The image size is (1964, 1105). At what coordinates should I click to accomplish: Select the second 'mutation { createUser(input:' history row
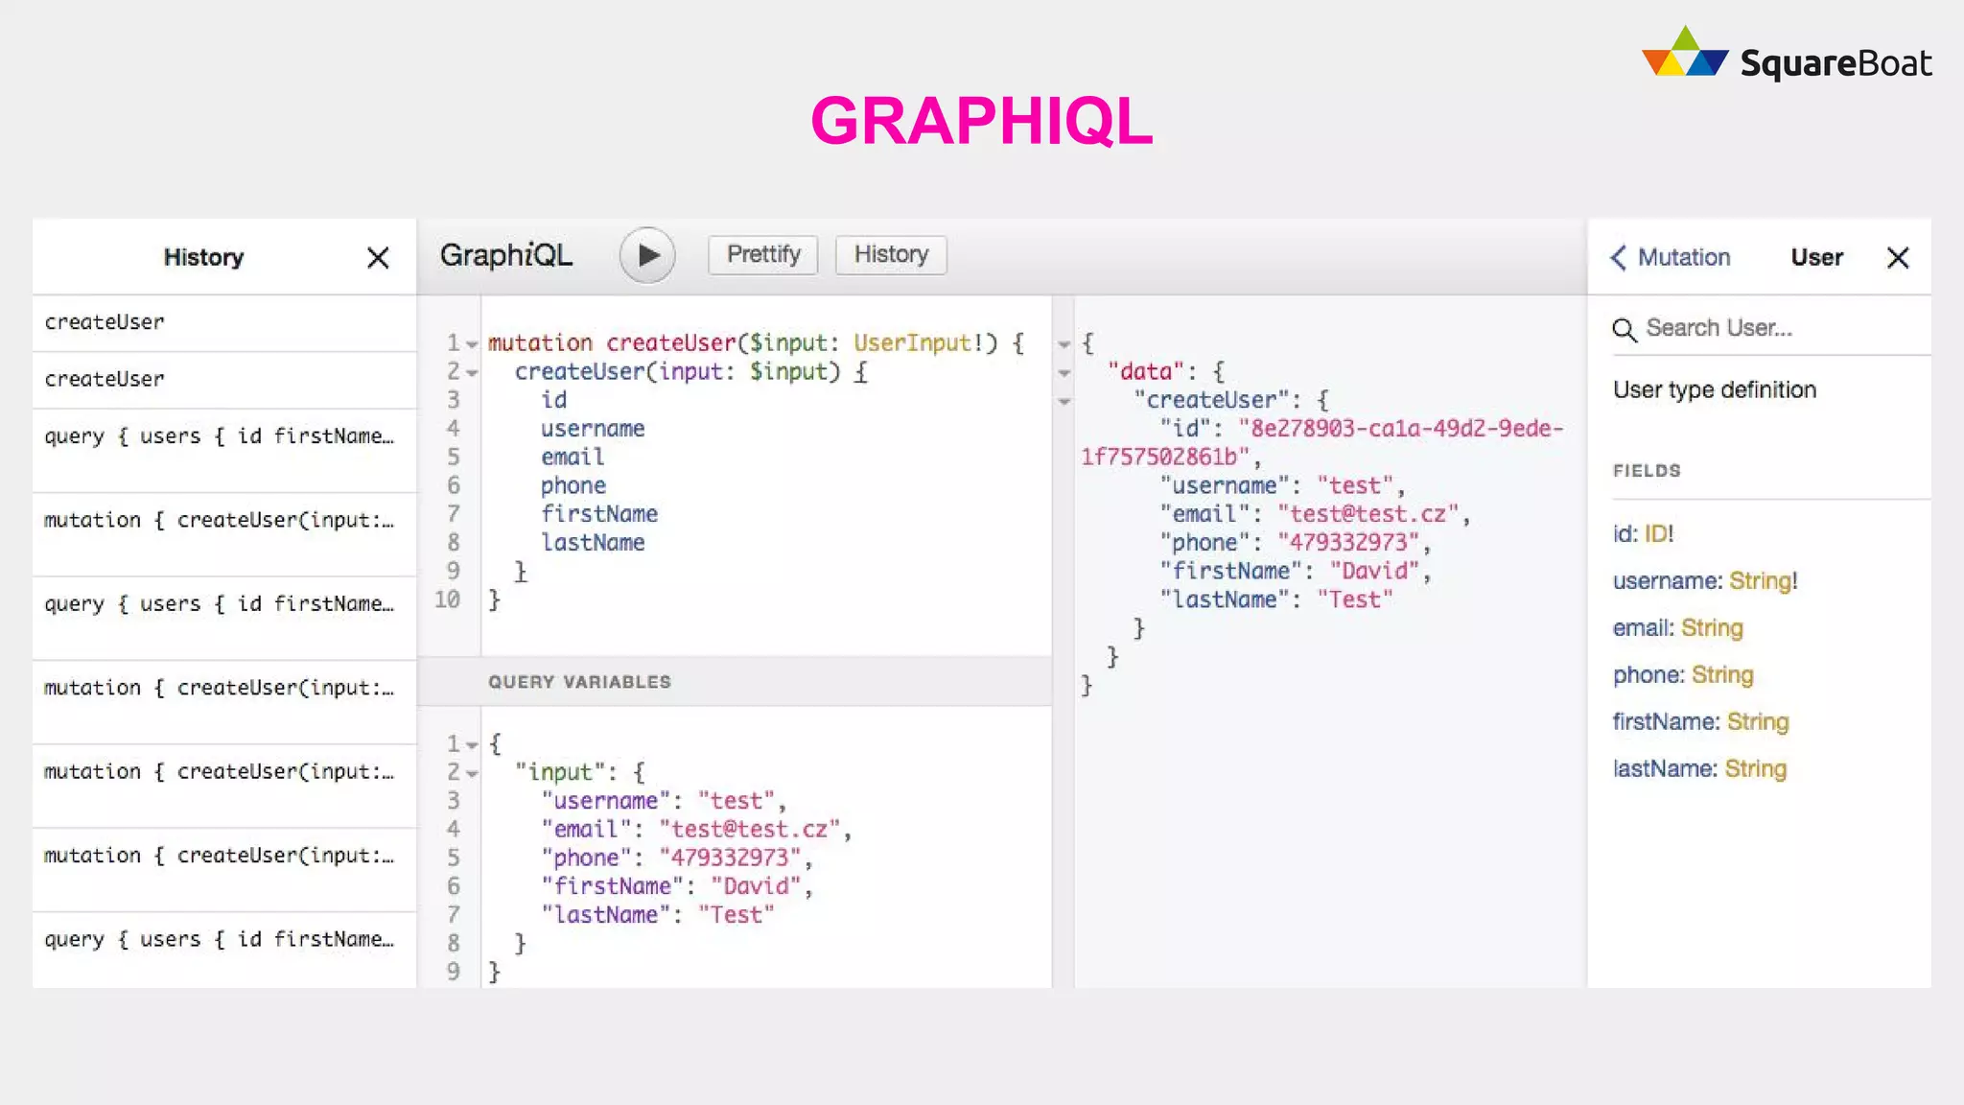pyautogui.click(x=224, y=702)
